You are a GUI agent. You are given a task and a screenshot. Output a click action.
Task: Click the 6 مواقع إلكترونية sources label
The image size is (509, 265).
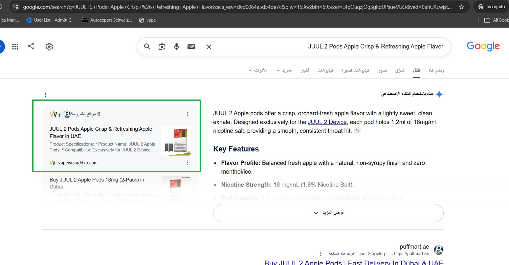click(x=85, y=114)
